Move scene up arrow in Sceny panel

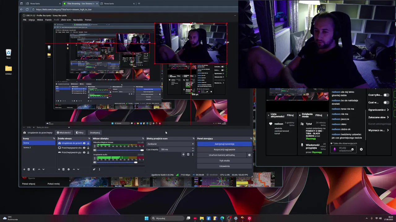point(39,169)
